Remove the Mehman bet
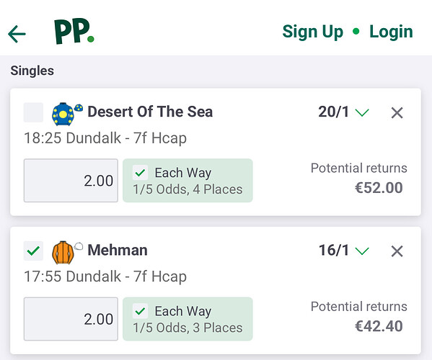This screenshot has height=360, width=432. (397, 251)
